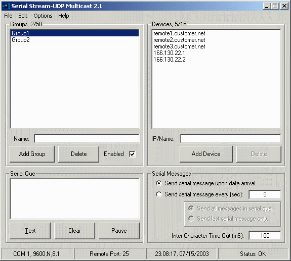Click the Add Device button
291x261 pixels.
tap(206, 154)
